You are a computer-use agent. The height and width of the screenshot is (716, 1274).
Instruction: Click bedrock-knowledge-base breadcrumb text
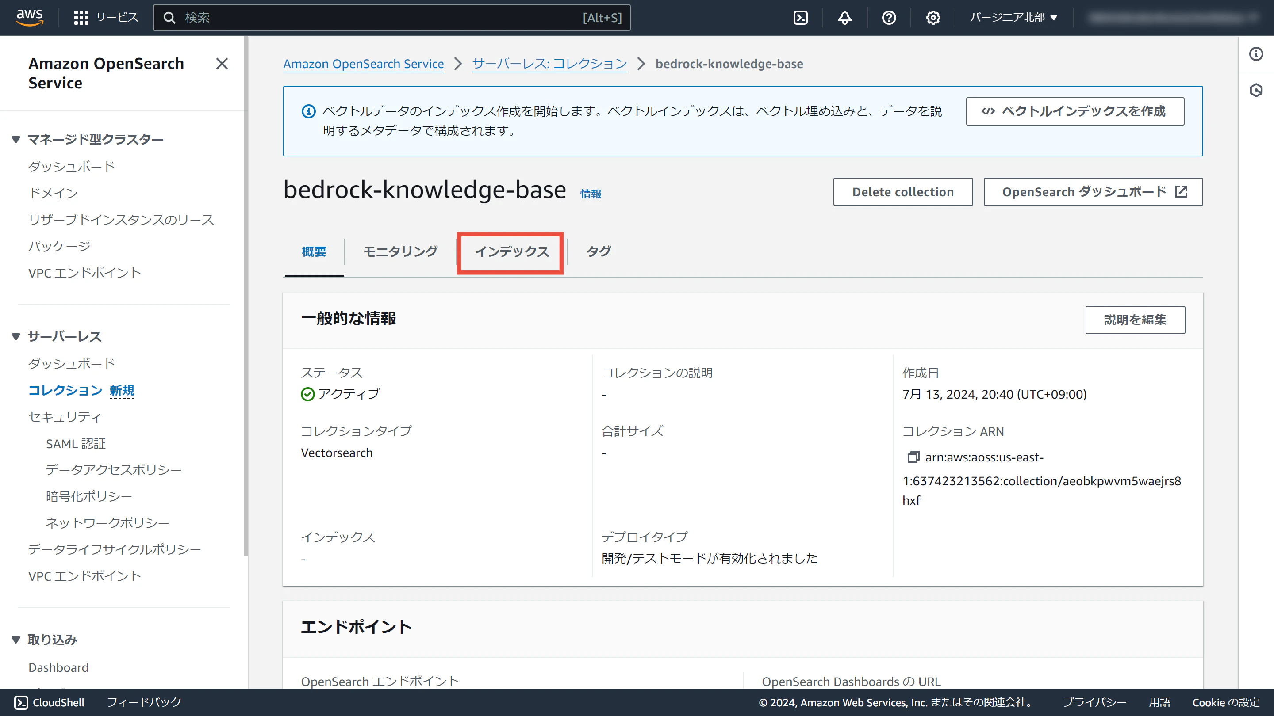click(729, 64)
